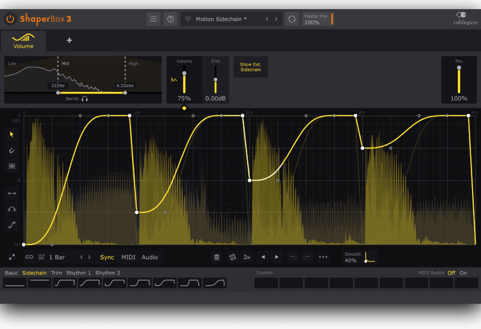
Task: Select the last sidechain wave thumbnail
Action: (x=215, y=283)
